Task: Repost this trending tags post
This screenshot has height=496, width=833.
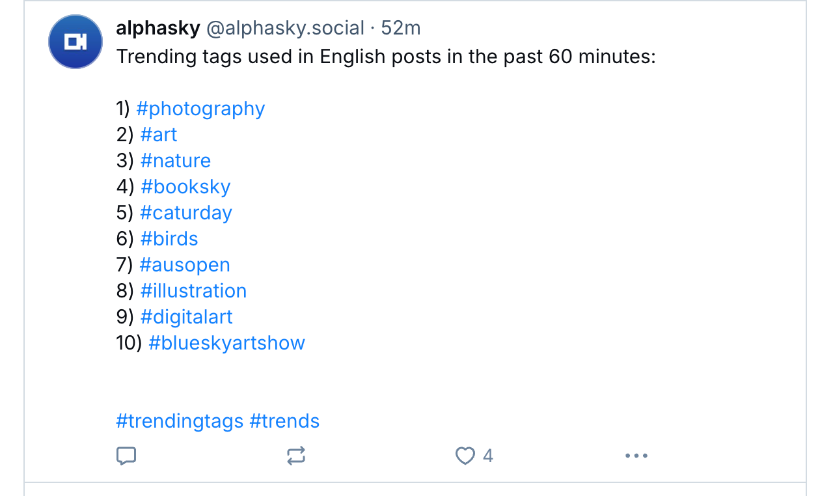Action: (x=296, y=456)
